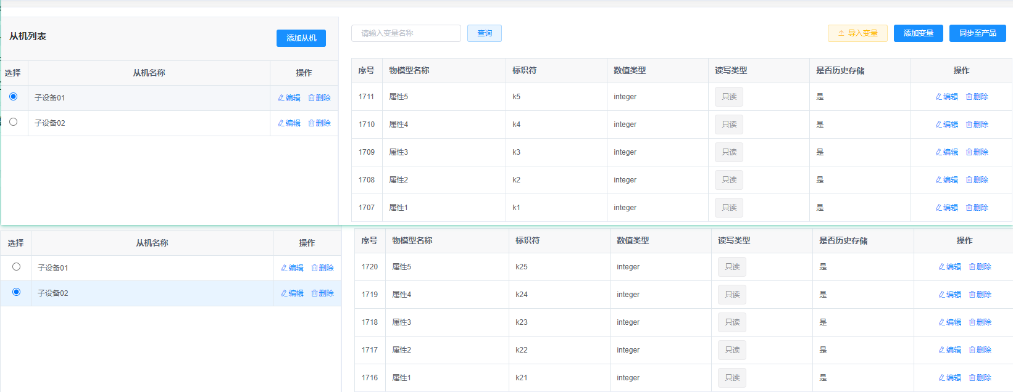Delete the k23 variable in row 1718

[x=980, y=322]
